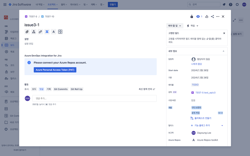Open the 해야 할 일 status dropdown
The width and height of the screenshot is (250, 156).
[x=175, y=26]
